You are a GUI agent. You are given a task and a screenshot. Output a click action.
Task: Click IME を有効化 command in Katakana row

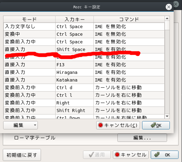[129, 80]
